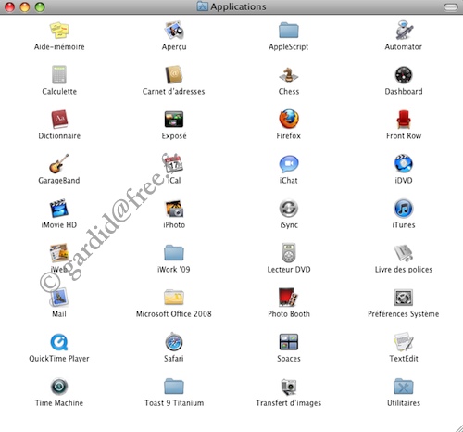Select the GarageBand guitar icon
The width and height of the screenshot is (463, 432).
click(59, 163)
